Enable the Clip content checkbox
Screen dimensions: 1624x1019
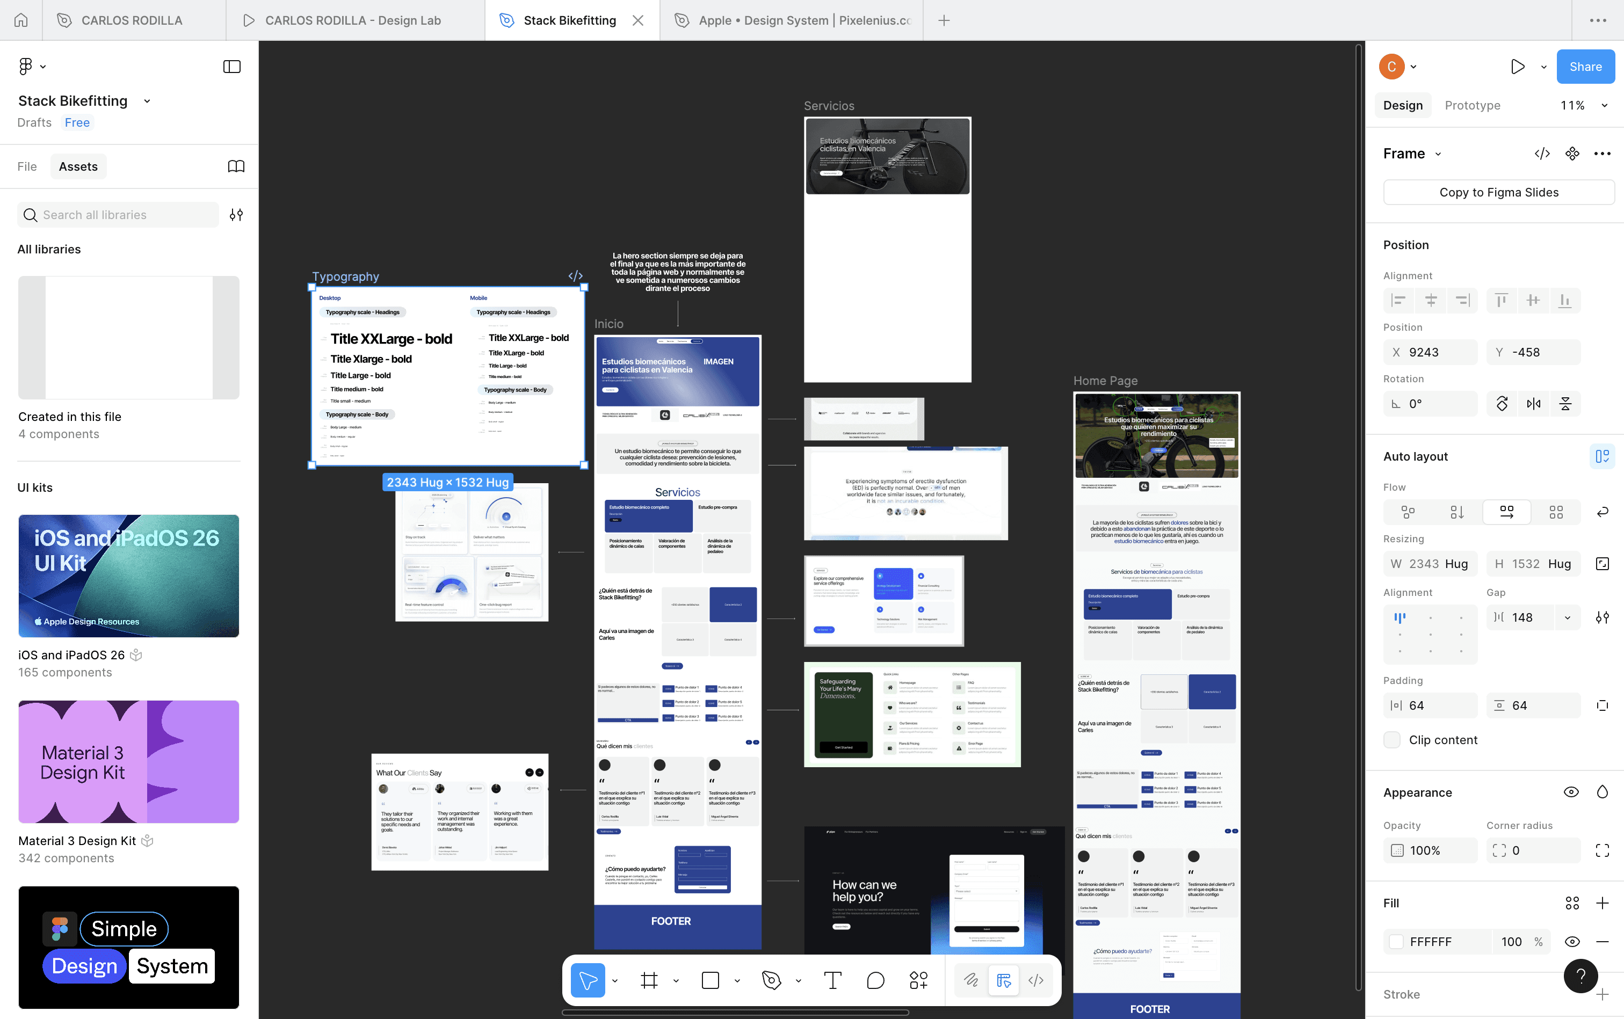(1393, 739)
